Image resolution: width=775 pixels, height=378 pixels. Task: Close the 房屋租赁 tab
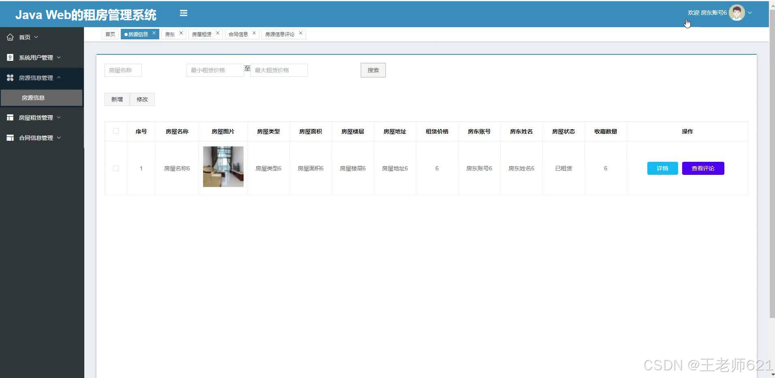pyautogui.click(x=218, y=33)
